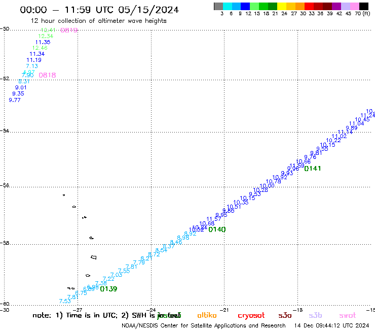Click the wave height value 8.98
This screenshot has height=330, width=375.
[183, 238]
